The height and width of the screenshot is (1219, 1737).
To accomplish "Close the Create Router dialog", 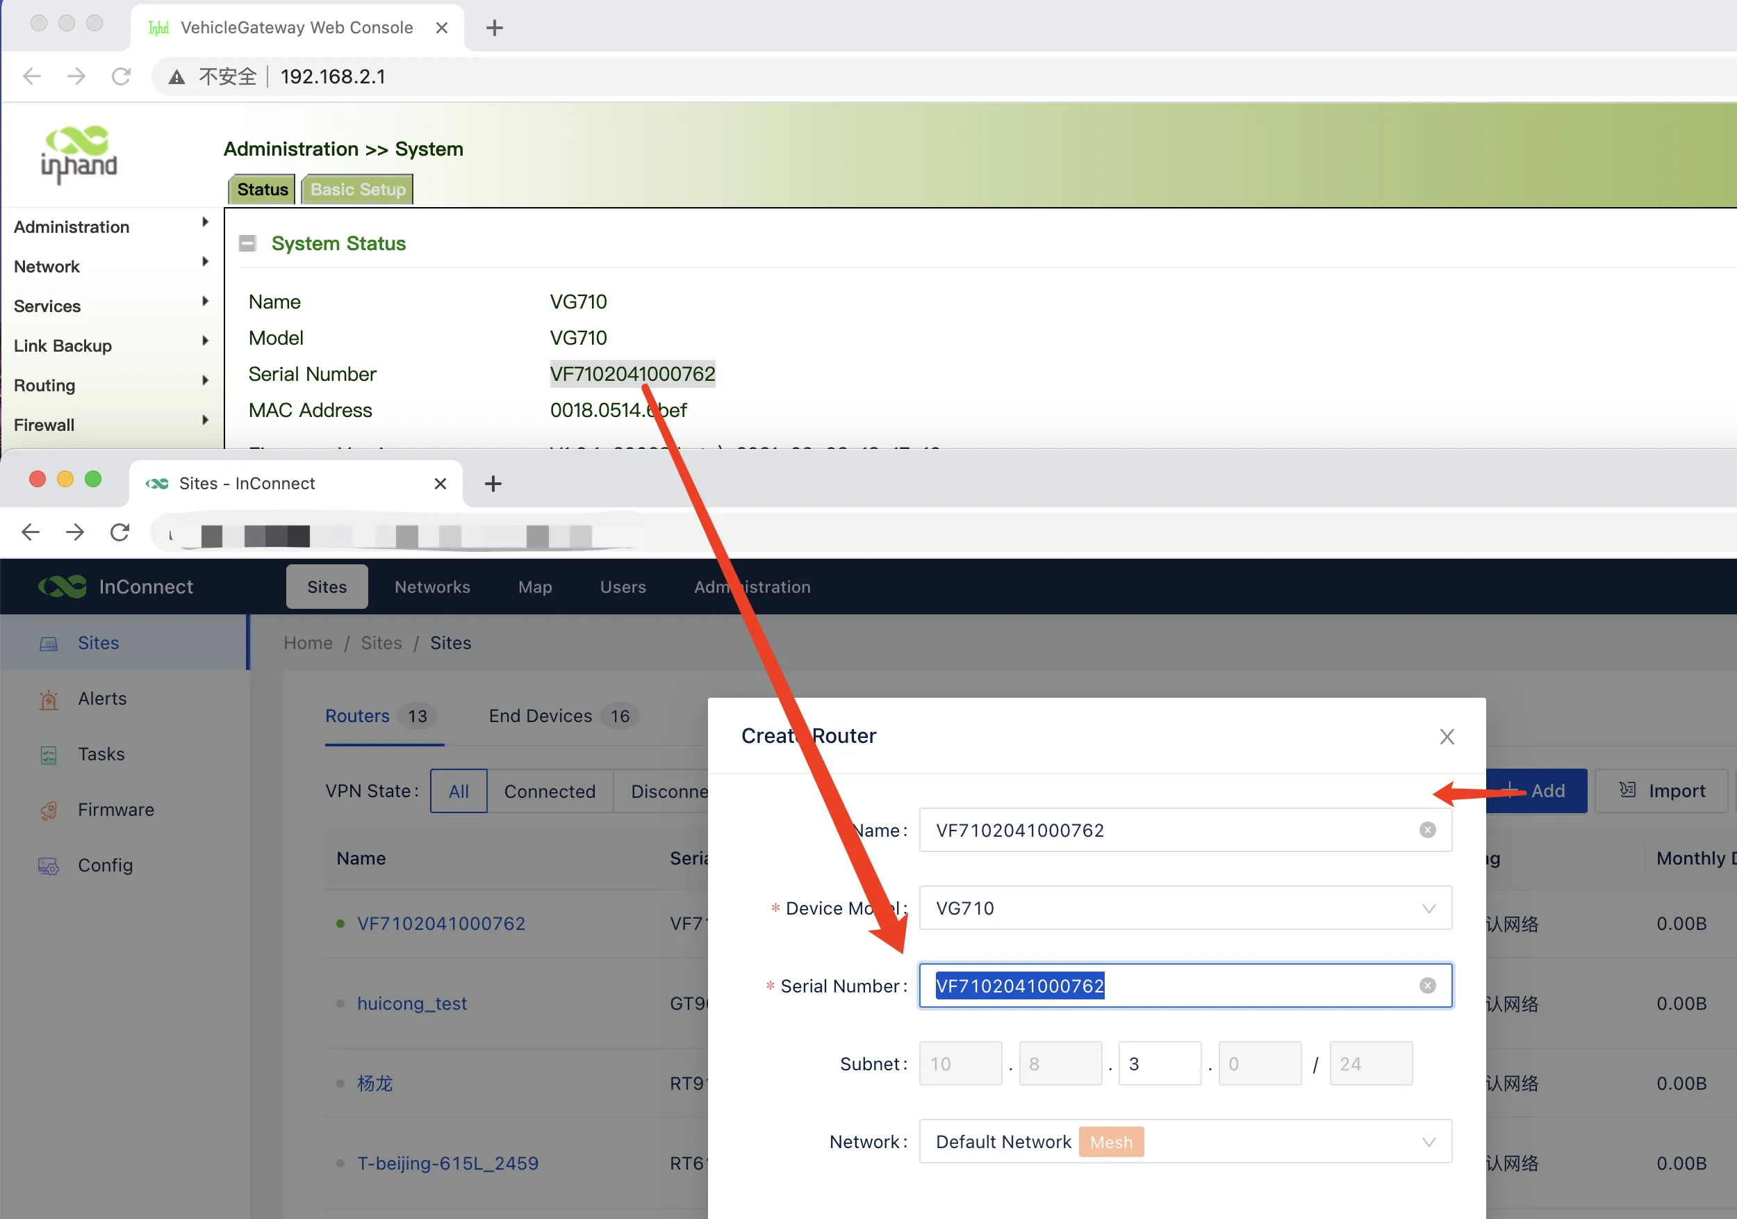I will [x=1447, y=736].
